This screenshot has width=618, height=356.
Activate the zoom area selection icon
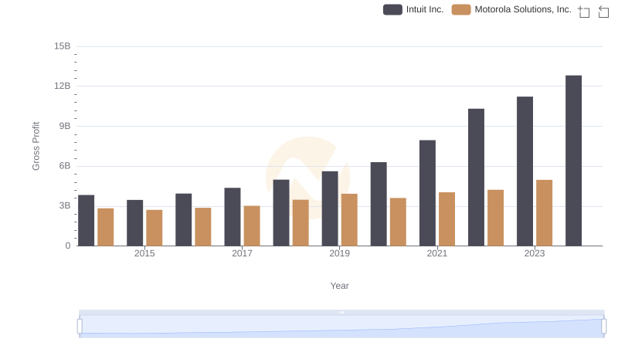(584, 12)
